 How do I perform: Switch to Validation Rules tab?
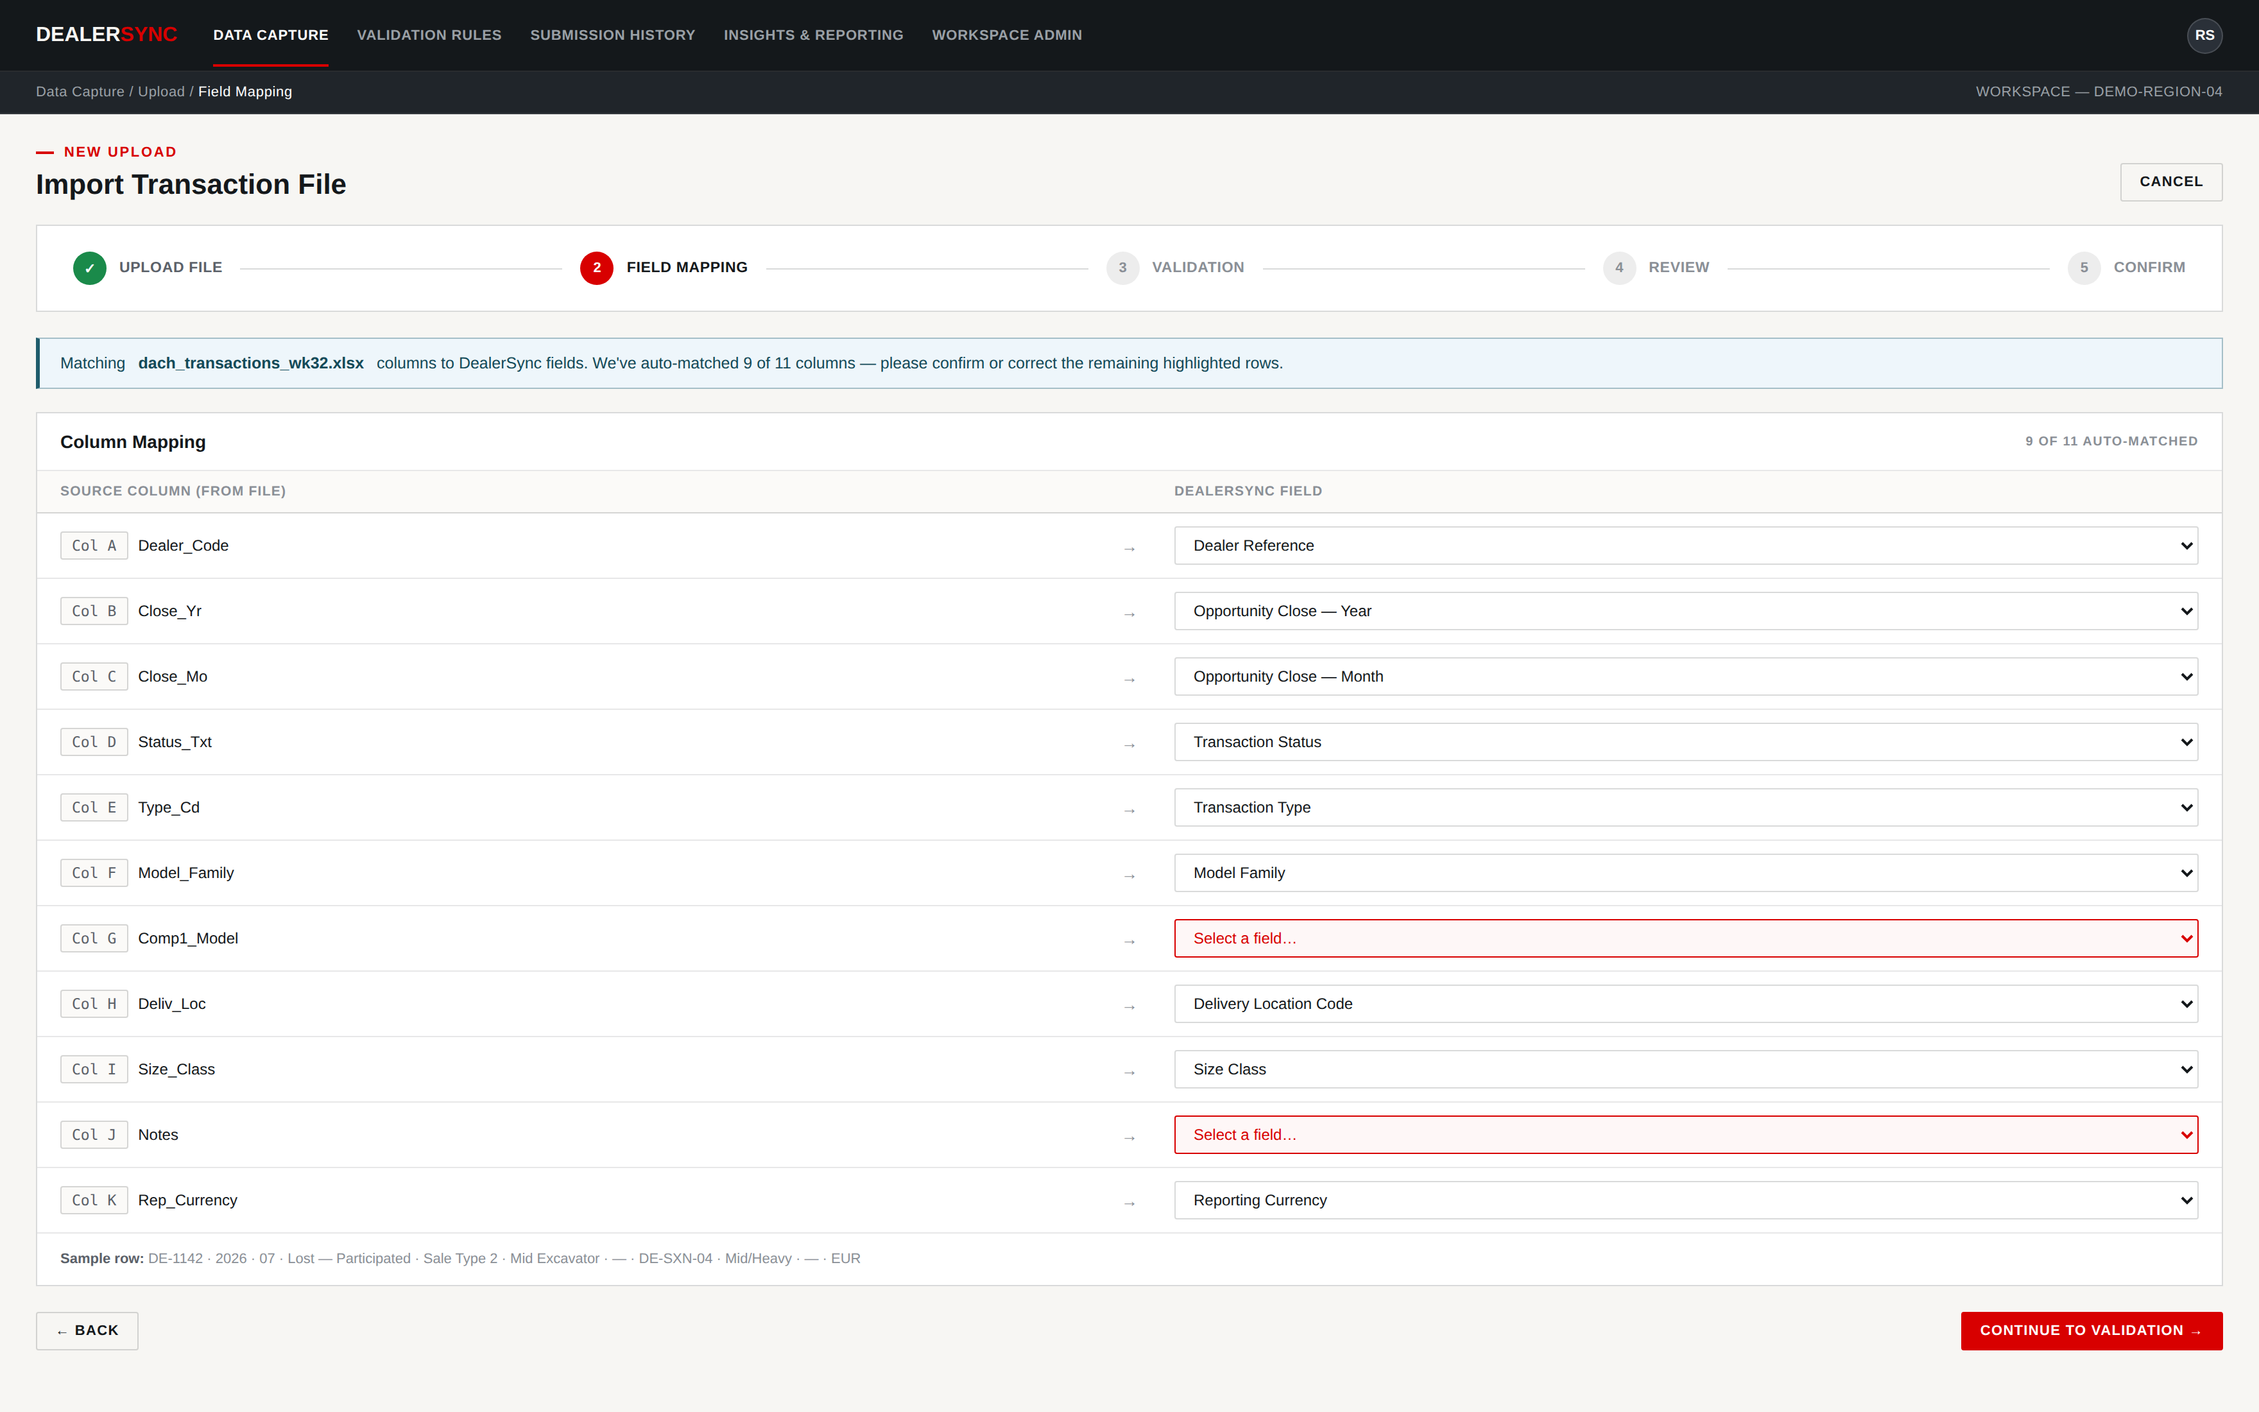[x=429, y=35]
